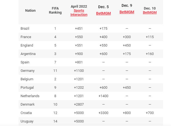The width and height of the screenshot is (171, 126).
Task: Click Argentina's Dec. 10 odds +160
Action: [150, 54]
